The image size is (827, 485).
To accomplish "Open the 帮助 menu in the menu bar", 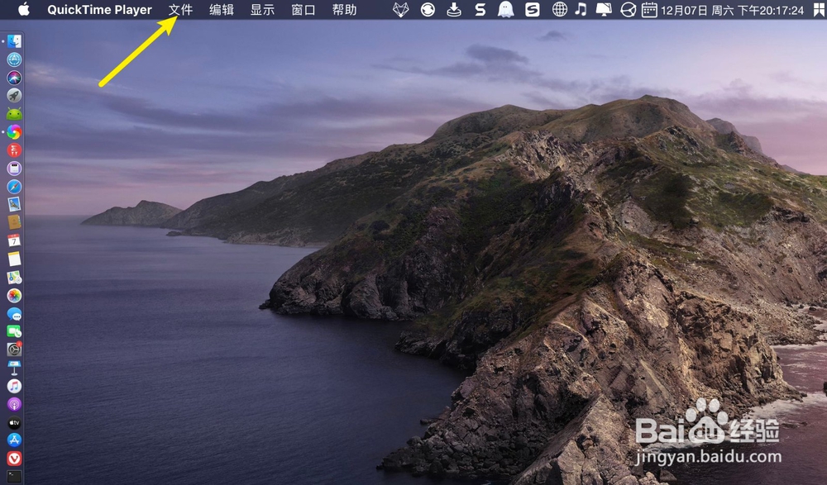I will pyautogui.click(x=344, y=10).
